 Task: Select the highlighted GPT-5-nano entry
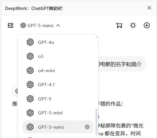tap(58, 127)
